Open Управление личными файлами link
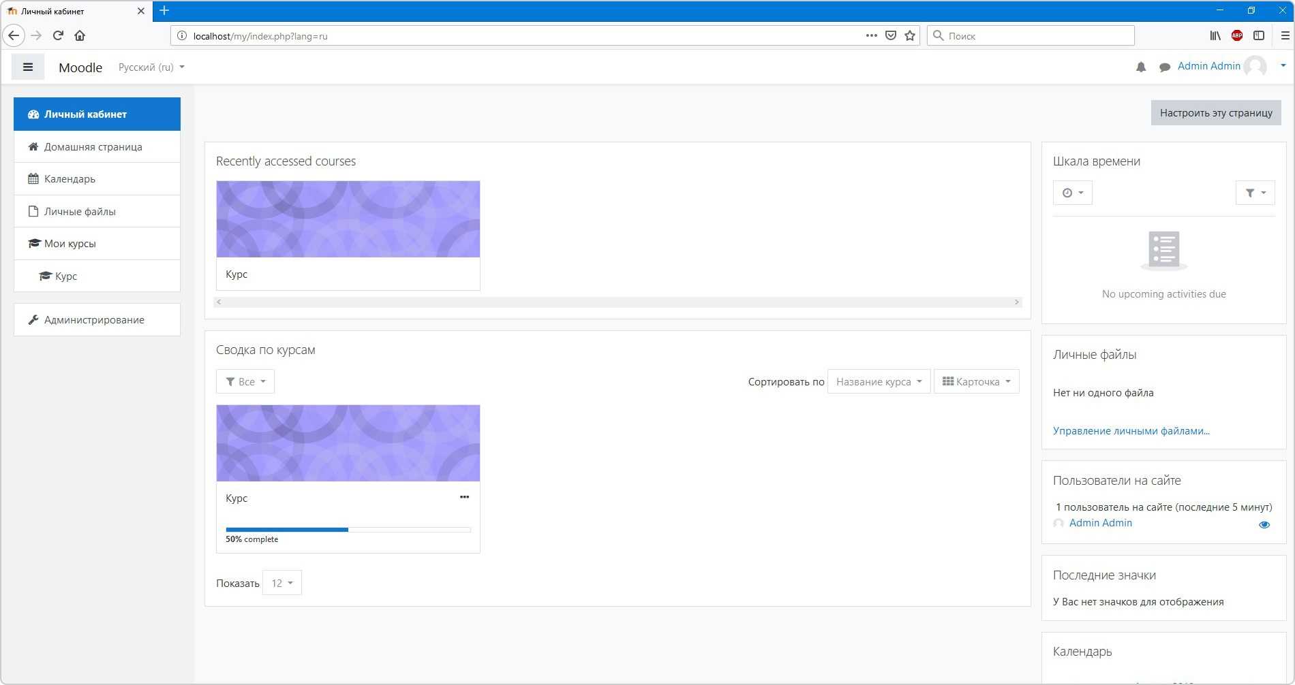This screenshot has width=1295, height=685. pyautogui.click(x=1131, y=431)
